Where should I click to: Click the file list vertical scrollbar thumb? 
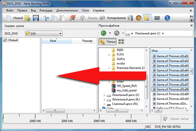click(191, 71)
